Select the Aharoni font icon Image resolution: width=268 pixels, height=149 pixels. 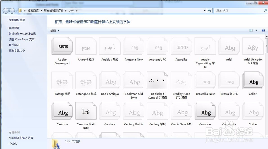coord(86,46)
